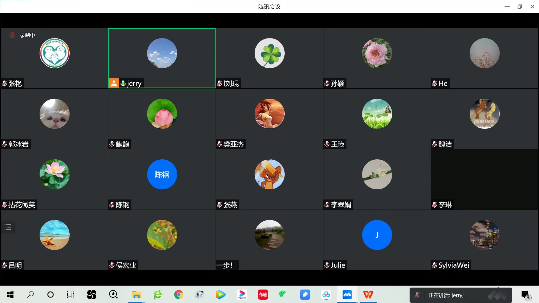Viewport: 539px width, 303px height.
Task: Open the notification center with 3 alerts
Action: pos(526,295)
